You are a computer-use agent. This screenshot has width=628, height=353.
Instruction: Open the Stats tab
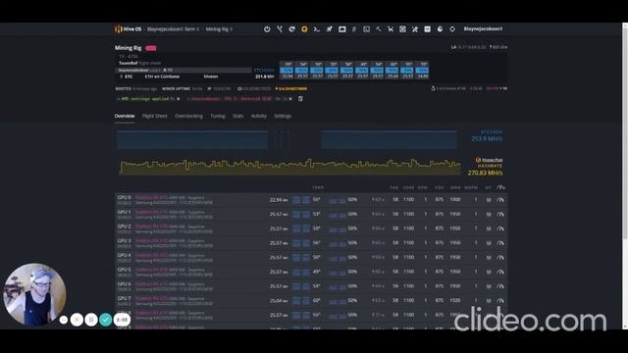[x=237, y=116]
